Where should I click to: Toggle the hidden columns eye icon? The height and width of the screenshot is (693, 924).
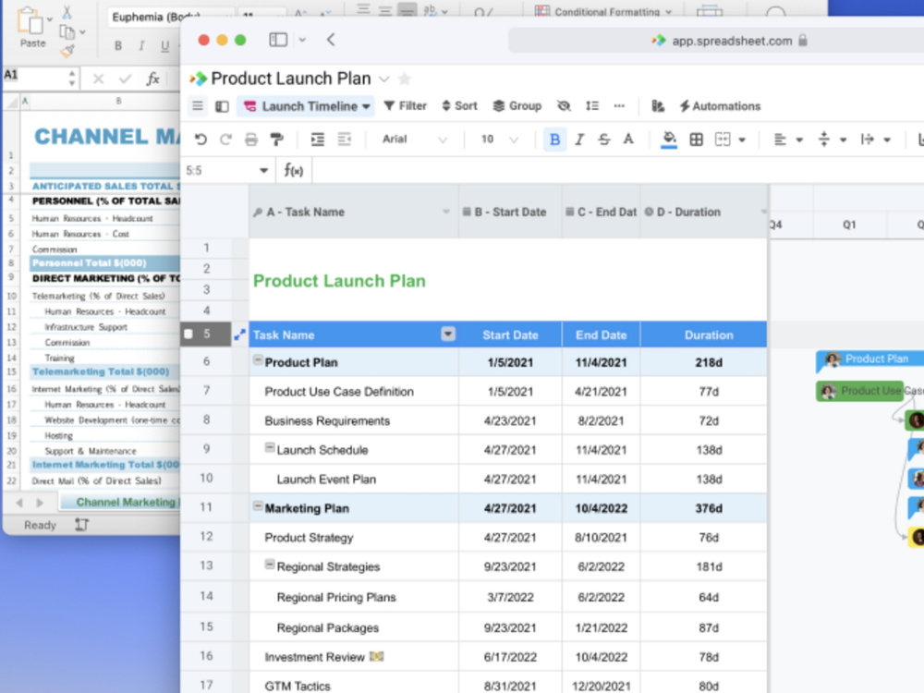(564, 106)
